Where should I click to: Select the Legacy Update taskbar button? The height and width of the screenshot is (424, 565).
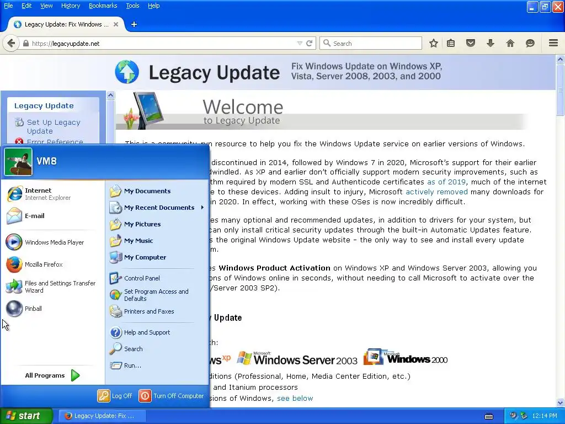[102, 416]
